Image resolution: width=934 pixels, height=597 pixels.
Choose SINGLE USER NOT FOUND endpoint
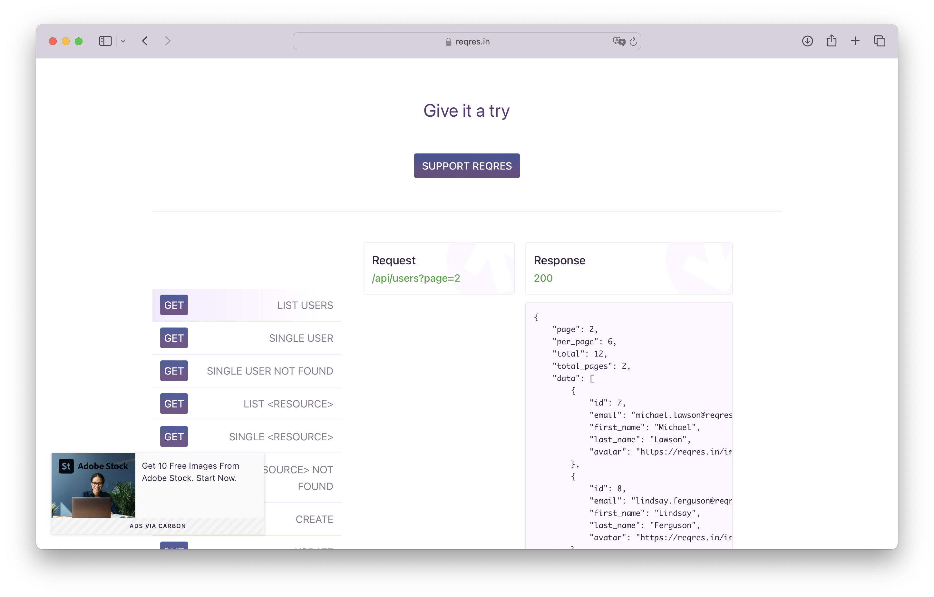pos(247,371)
